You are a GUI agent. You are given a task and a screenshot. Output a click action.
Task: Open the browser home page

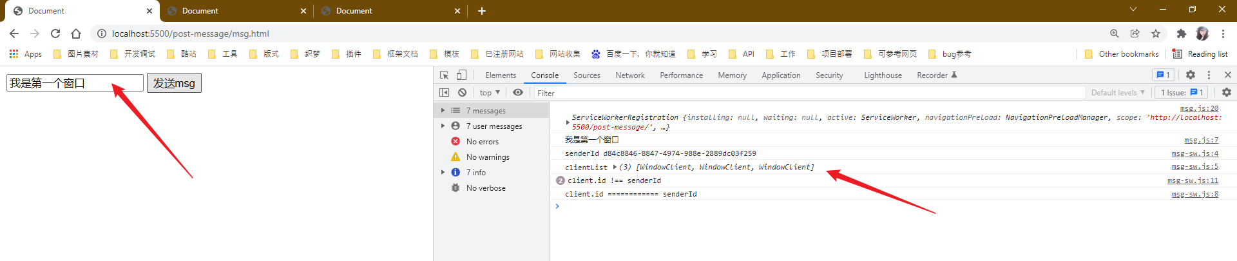pos(76,34)
